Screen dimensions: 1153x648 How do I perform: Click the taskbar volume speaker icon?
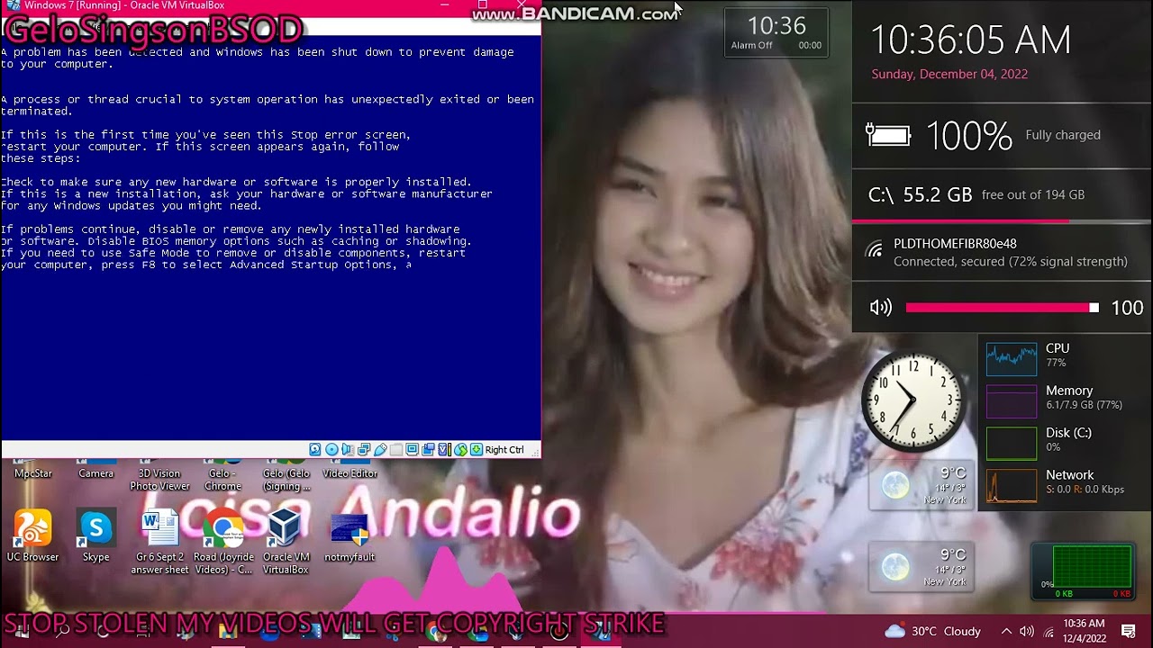[1026, 631]
